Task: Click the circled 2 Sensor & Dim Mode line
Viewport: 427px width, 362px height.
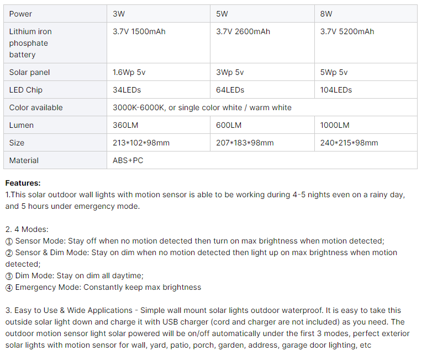Action: (x=201, y=258)
